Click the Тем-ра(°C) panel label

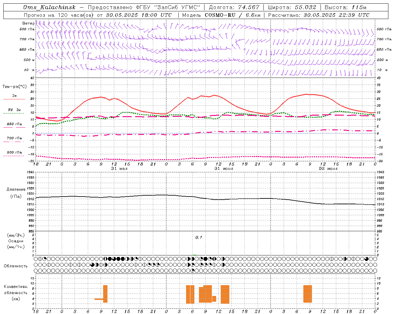14,87
